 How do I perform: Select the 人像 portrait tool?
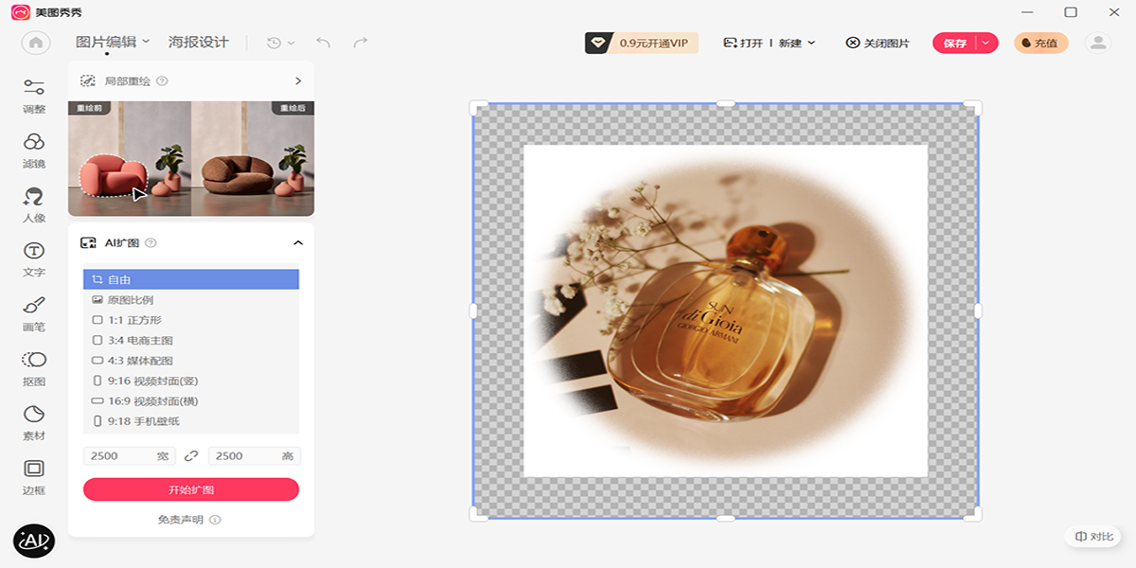point(34,204)
